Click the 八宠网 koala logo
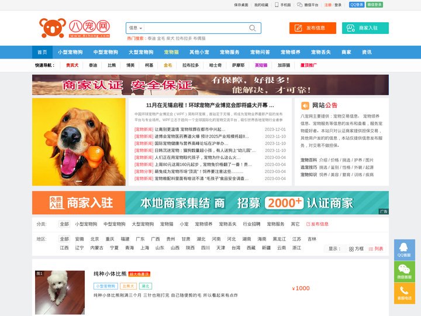 (75, 28)
